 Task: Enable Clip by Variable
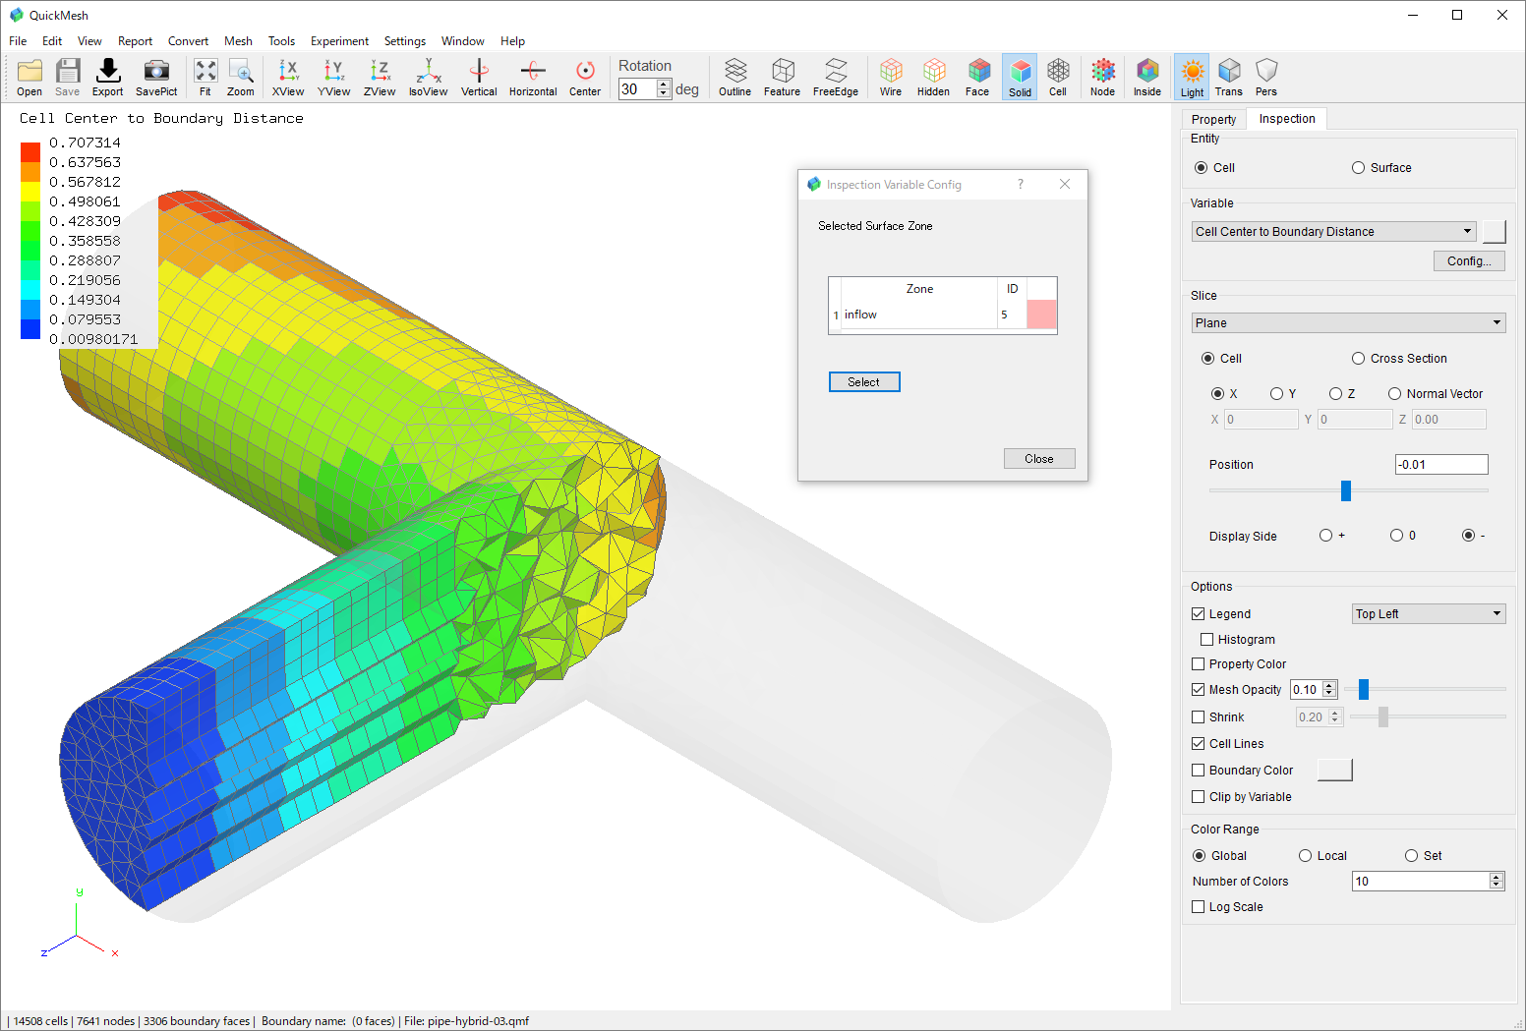pos(1199,797)
